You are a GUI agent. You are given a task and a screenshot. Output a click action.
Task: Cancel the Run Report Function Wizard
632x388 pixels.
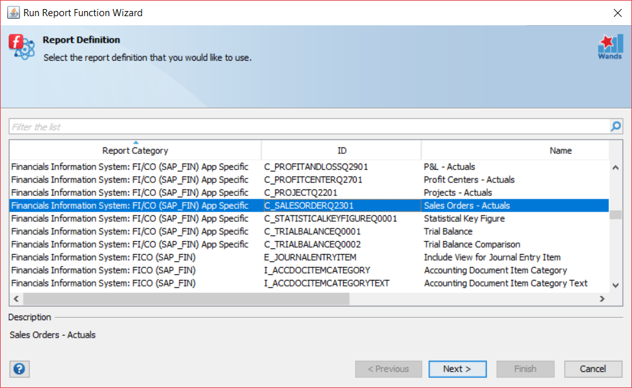pos(593,369)
